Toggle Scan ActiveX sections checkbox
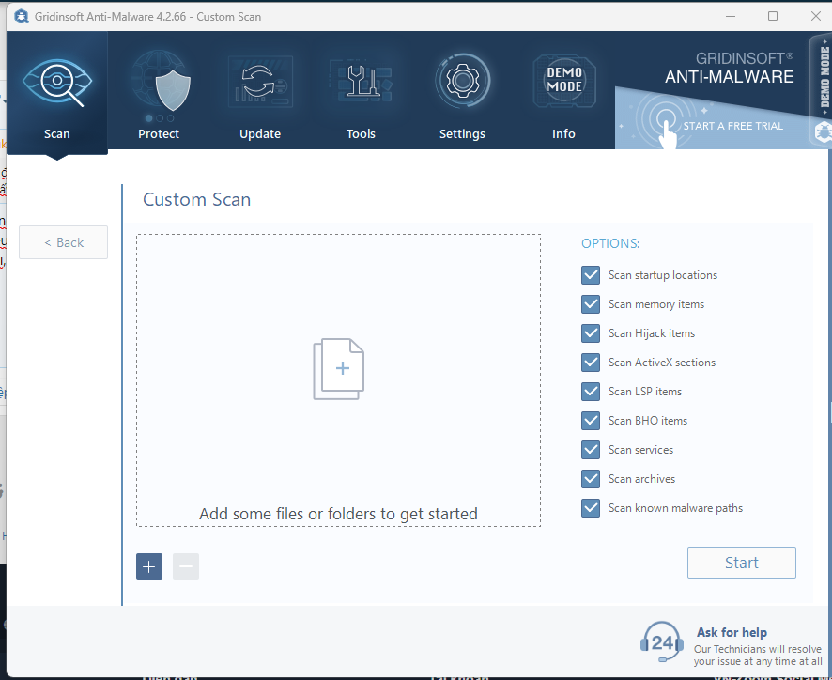 591,363
